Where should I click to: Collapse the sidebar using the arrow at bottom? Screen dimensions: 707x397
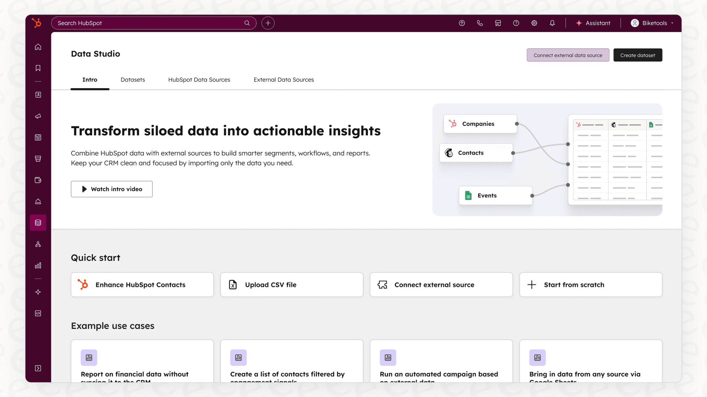click(x=38, y=368)
